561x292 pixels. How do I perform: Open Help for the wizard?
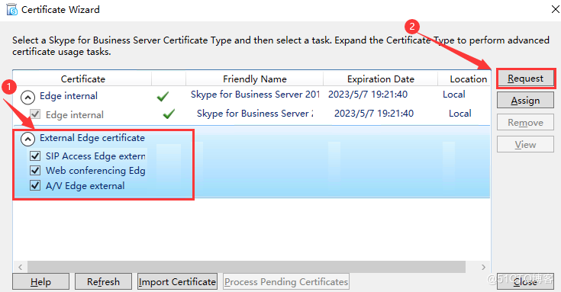click(40, 281)
